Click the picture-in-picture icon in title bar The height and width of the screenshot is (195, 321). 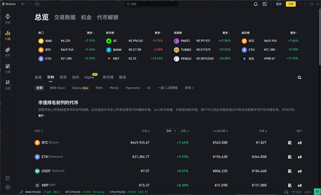[265, 4]
